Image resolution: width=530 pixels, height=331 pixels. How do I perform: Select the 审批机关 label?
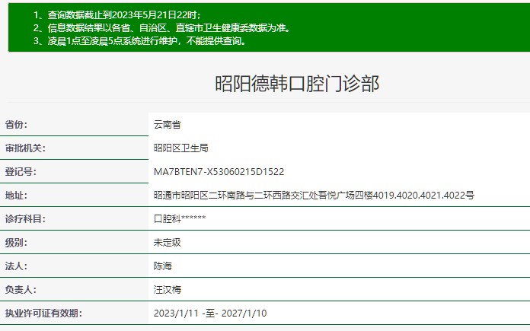coord(25,148)
